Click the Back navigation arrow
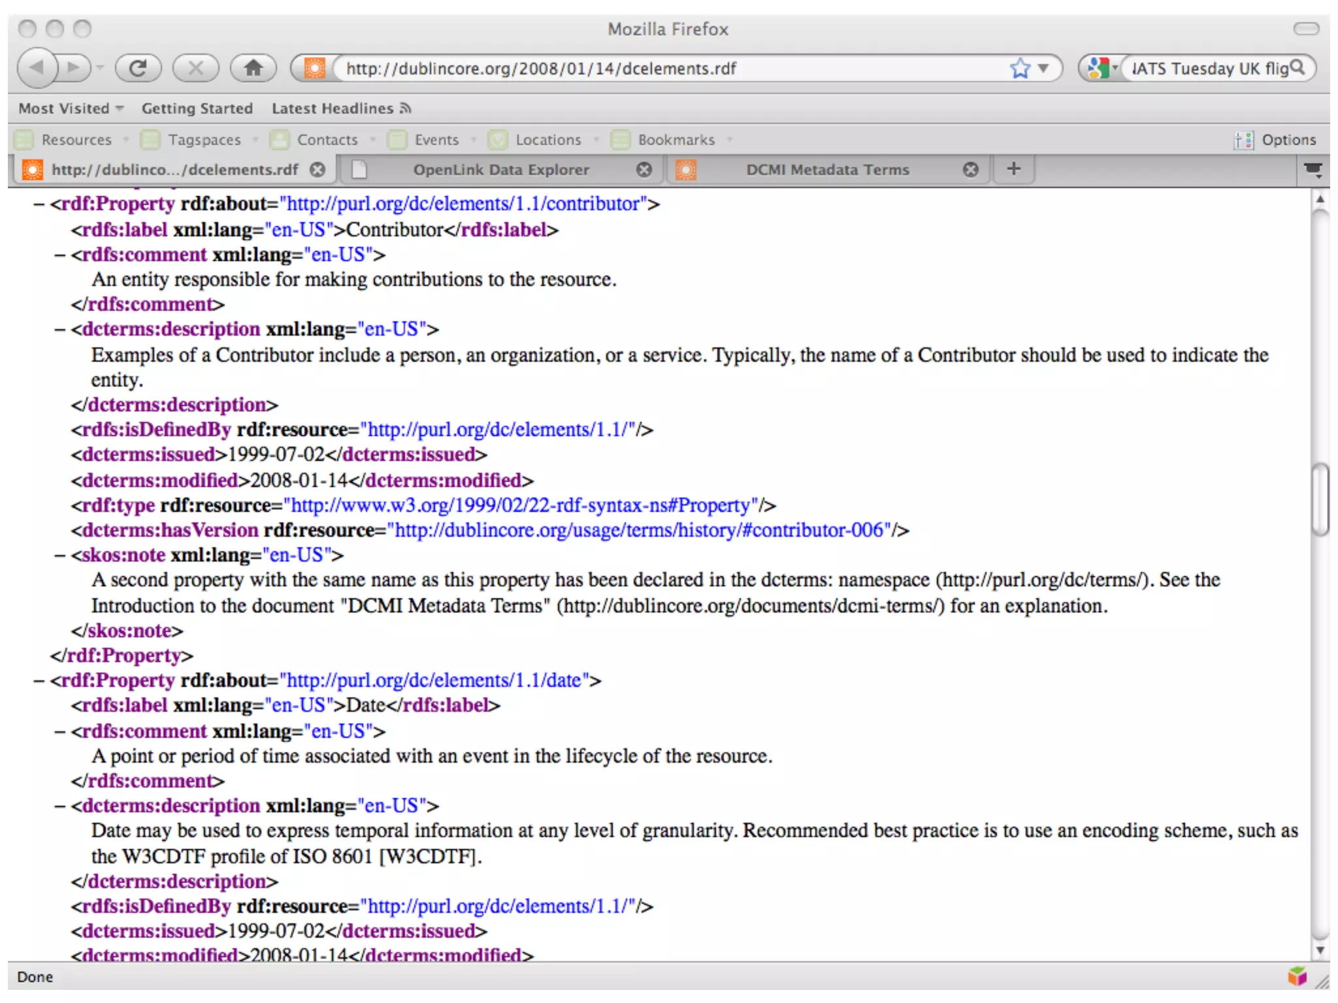1338x1003 pixels. point(37,67)
